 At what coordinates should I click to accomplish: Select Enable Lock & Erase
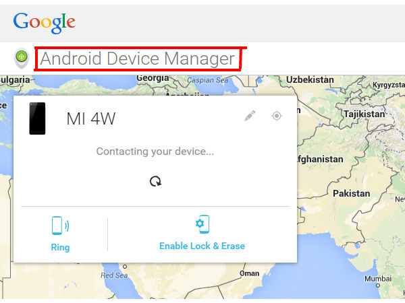coord(202,246)
